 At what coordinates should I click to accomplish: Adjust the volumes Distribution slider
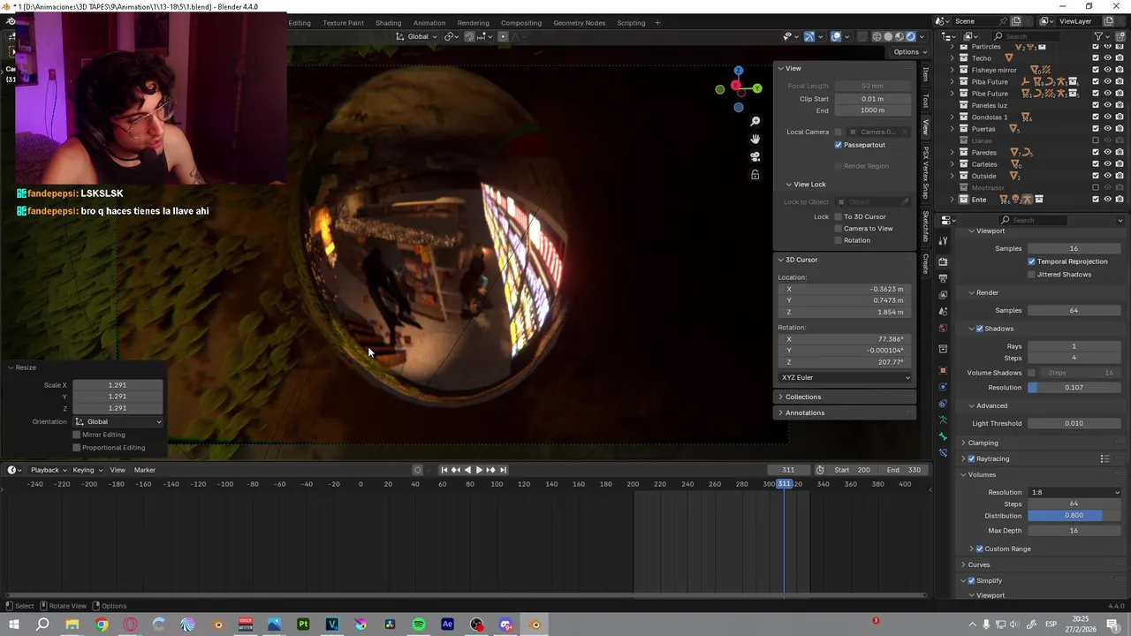[1074, 516]
